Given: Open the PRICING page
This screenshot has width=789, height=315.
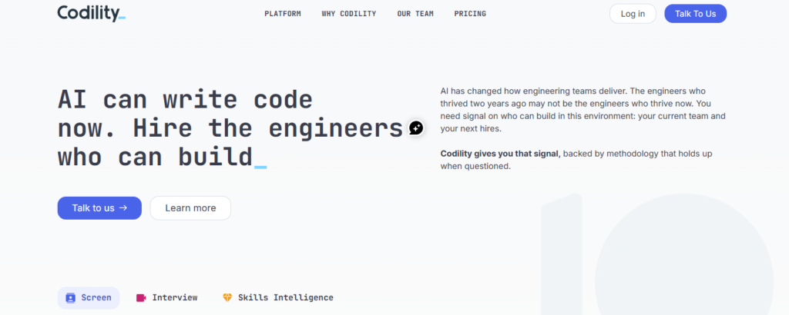Looking at the screenshot, I should pyautogui.click(x=470, y=14).
